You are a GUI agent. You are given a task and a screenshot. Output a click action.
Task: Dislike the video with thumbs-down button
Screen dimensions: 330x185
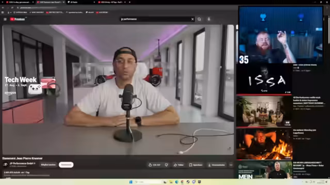tap(166, 165)
